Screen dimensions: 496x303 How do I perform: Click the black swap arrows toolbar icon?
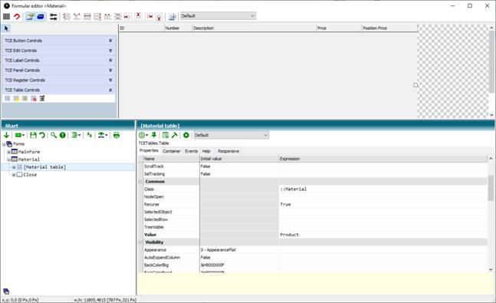54,16
